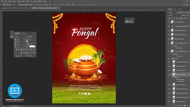Click the adjustment layer filter icon
190x107 pixels.
pyautogui.click(x=181, y=12)
